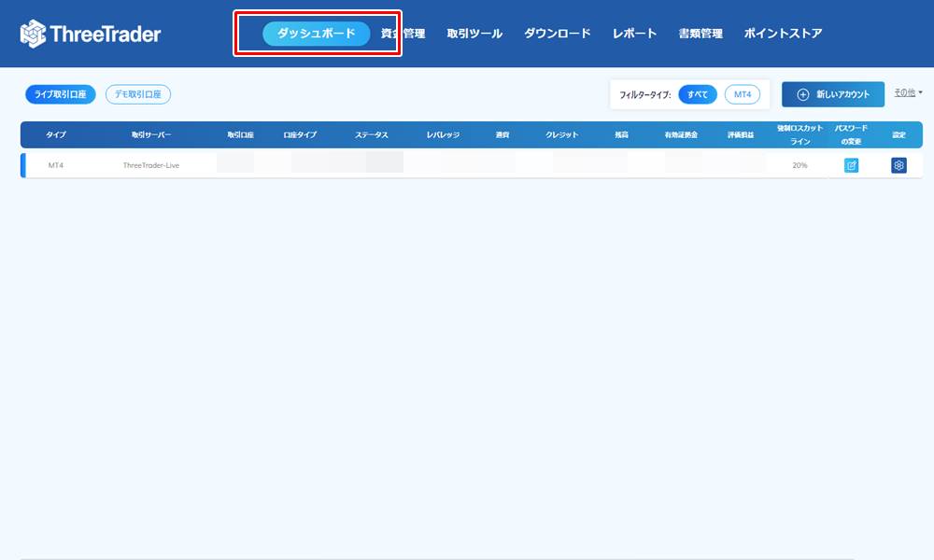Click the 新しいアカウント button

pos(834,94)
